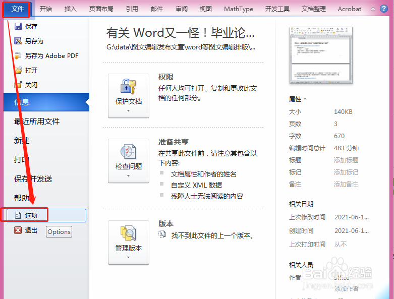
Task: Select 最近所用文件 (Recent files)
Action: click(37, 122)
